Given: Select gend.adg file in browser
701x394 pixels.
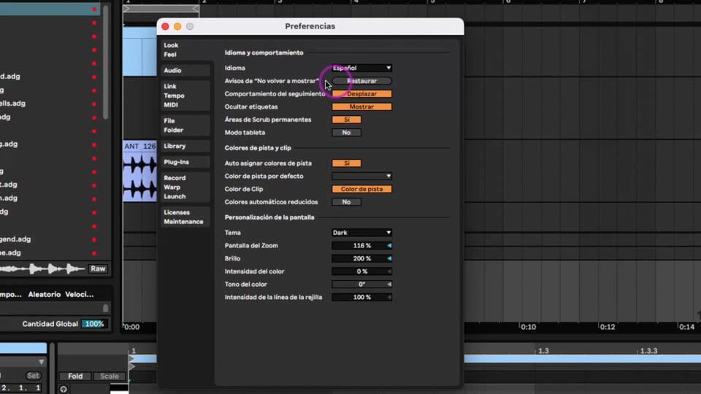Looking at the screenshot, I should pos(15,239).
